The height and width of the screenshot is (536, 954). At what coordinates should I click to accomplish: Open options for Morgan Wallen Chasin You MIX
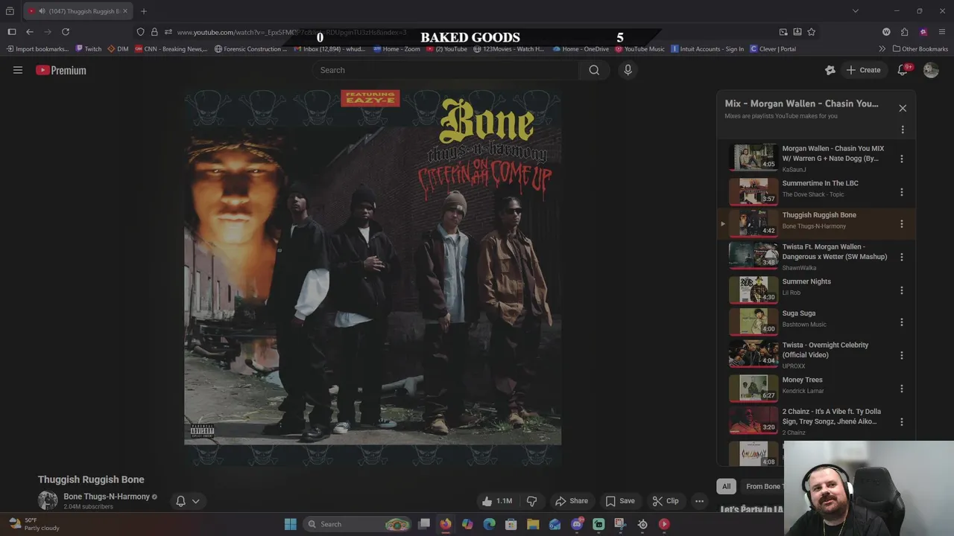tap(902, 159)
